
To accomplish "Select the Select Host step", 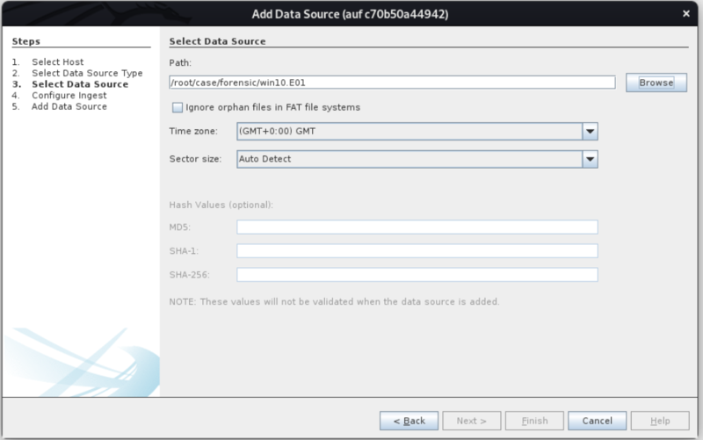I will 58,62.
